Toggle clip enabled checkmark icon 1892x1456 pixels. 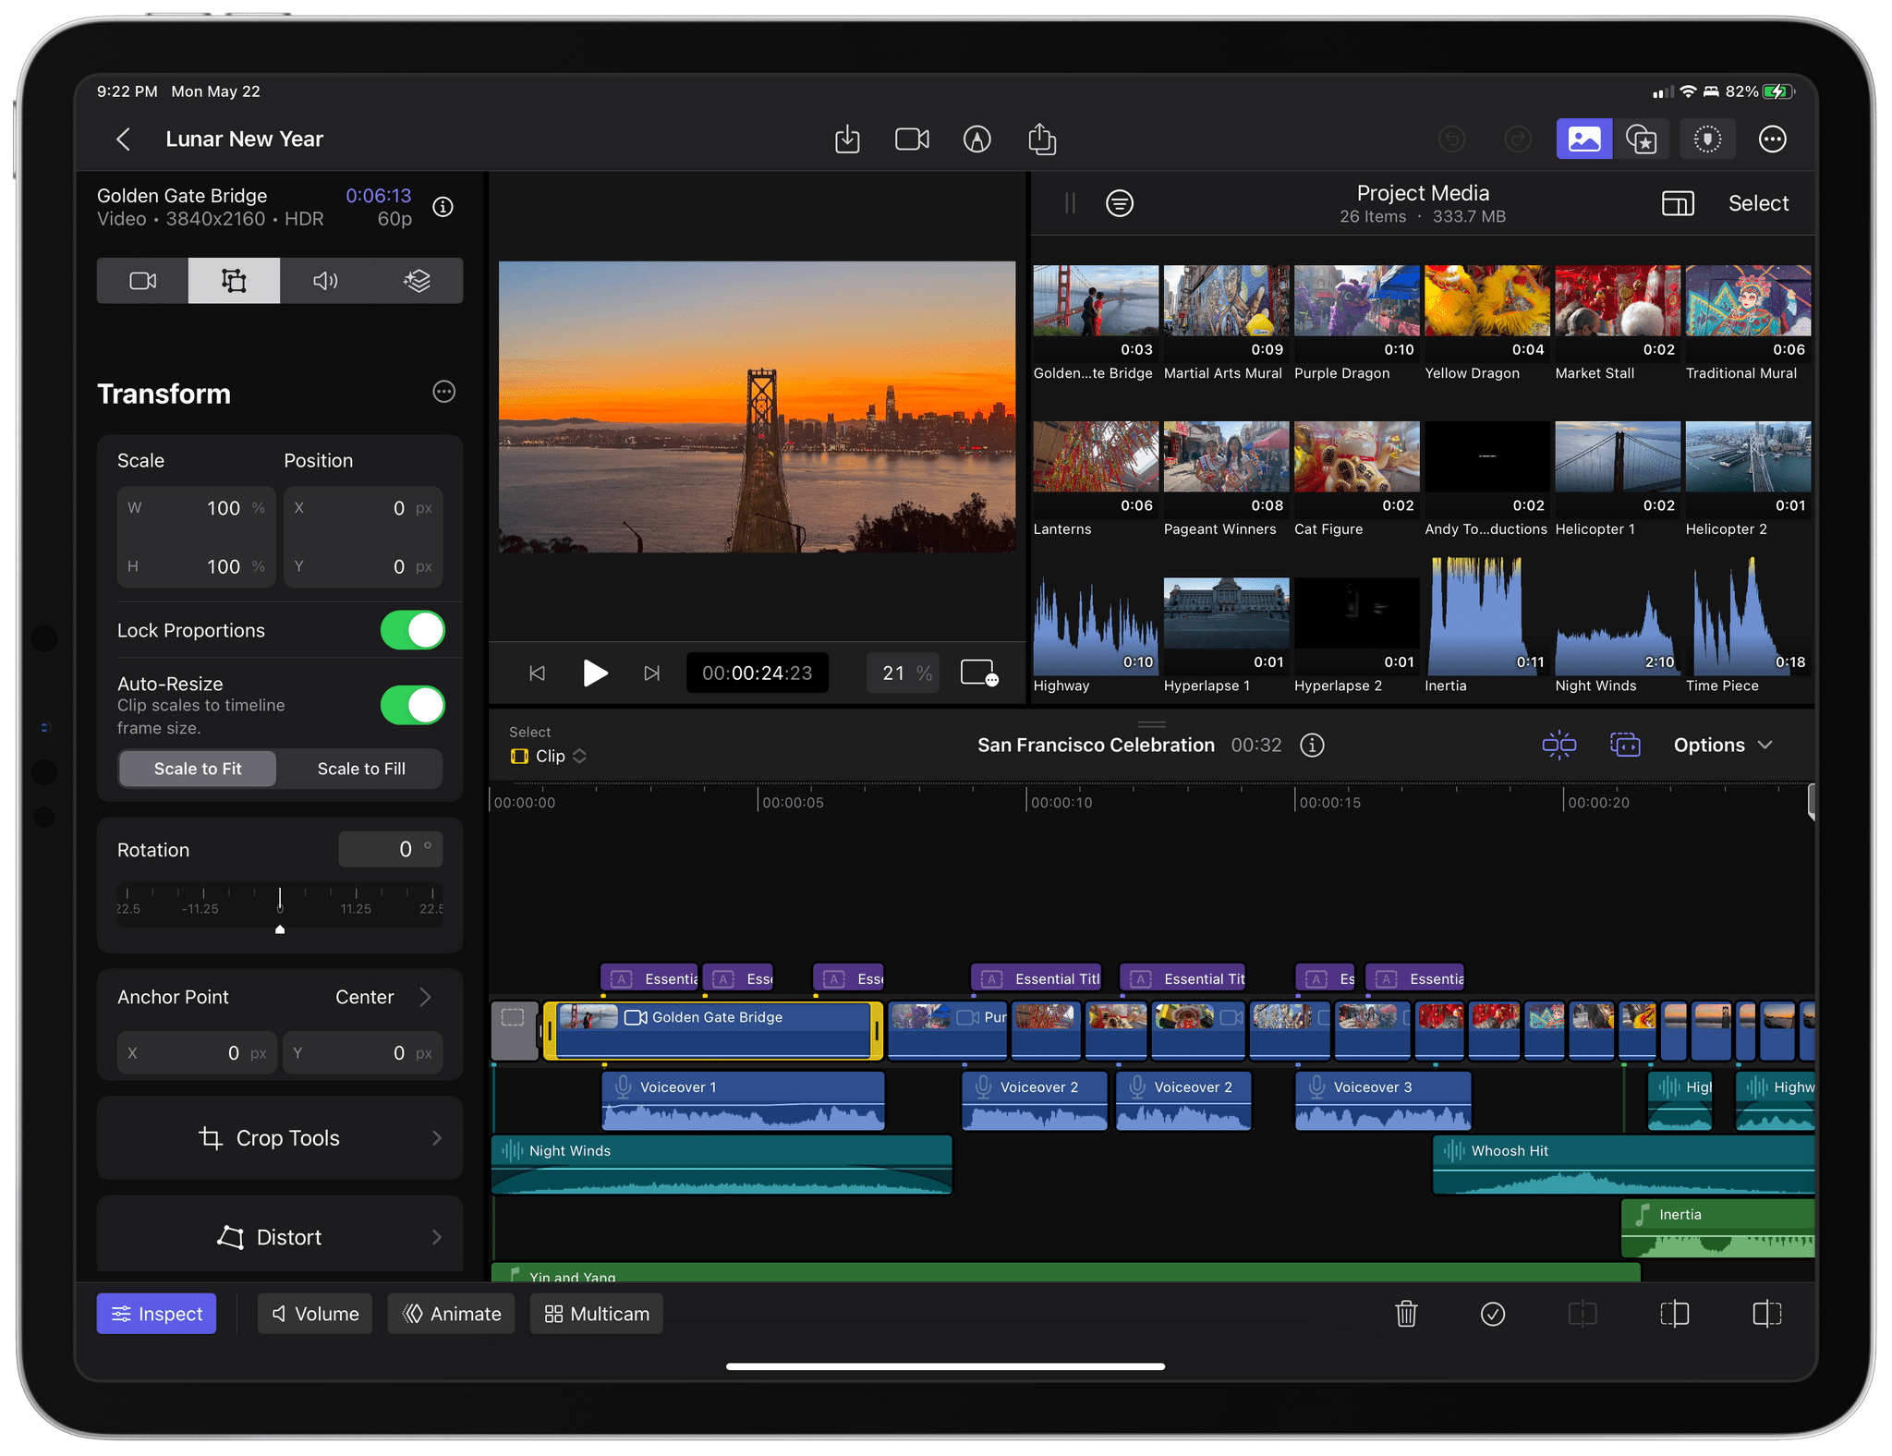(1493, 1314)
